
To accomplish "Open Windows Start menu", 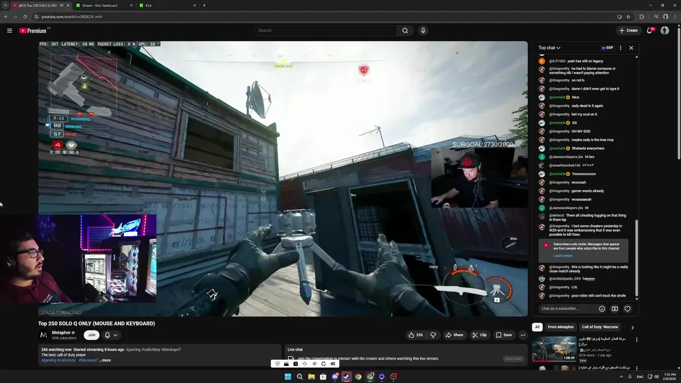I will (x=288, y=377).
